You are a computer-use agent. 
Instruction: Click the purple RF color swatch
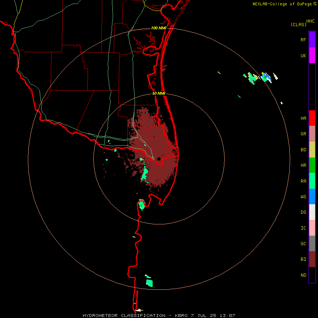(312, 40)
